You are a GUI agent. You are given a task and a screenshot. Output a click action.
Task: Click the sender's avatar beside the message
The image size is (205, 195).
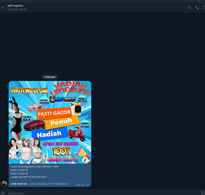coord(4,184)
